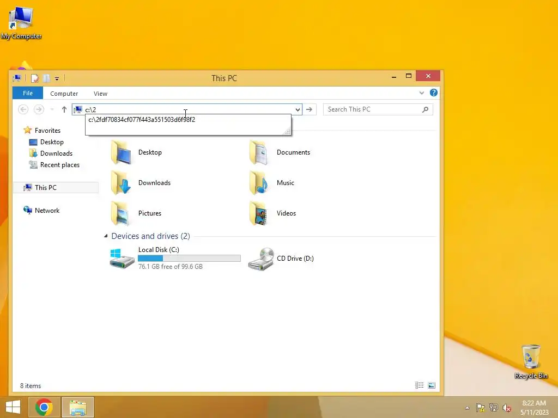Open the File ribbon tab
The width and height of the screenshot is (558, 418).
point(28,93)
